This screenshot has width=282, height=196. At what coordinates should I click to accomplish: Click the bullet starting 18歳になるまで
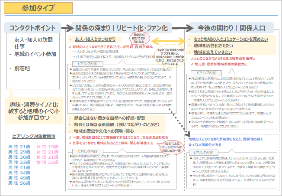tap(121, 70)
